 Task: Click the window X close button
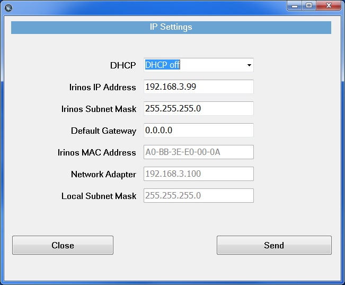click(329, 5)
